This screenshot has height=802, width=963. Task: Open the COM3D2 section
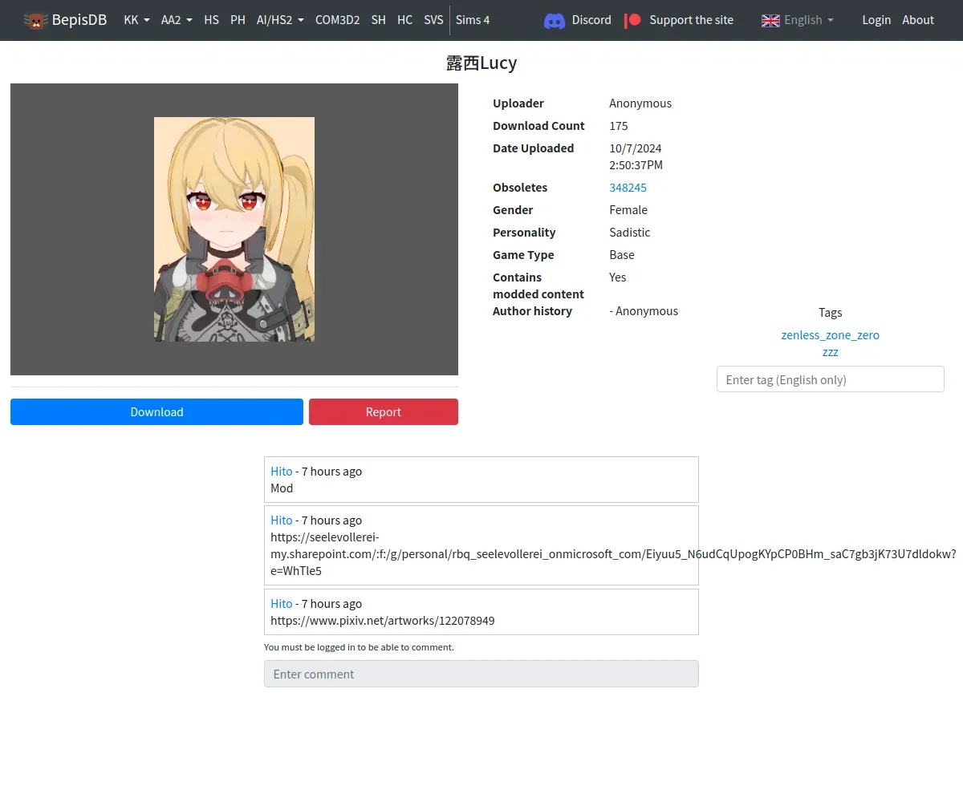(337, 20)
